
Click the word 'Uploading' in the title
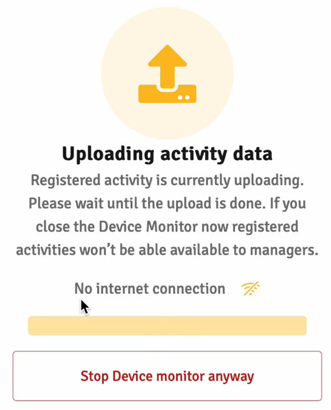[108, 154]
